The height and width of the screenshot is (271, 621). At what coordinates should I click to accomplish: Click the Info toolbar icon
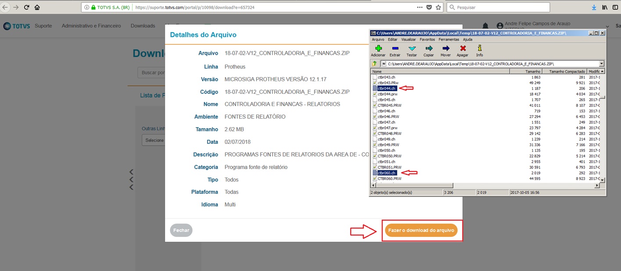[x=479, y=48]
